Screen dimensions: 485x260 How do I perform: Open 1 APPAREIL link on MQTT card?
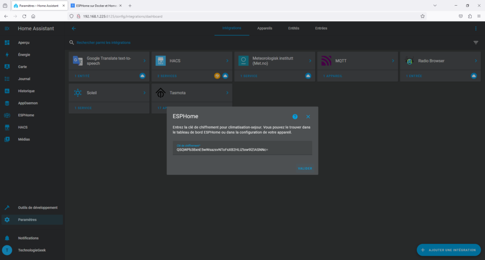coord(333,76)
